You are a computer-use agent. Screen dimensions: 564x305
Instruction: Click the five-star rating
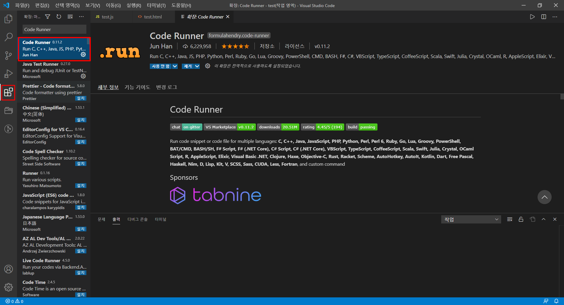(x=235, y=46)
